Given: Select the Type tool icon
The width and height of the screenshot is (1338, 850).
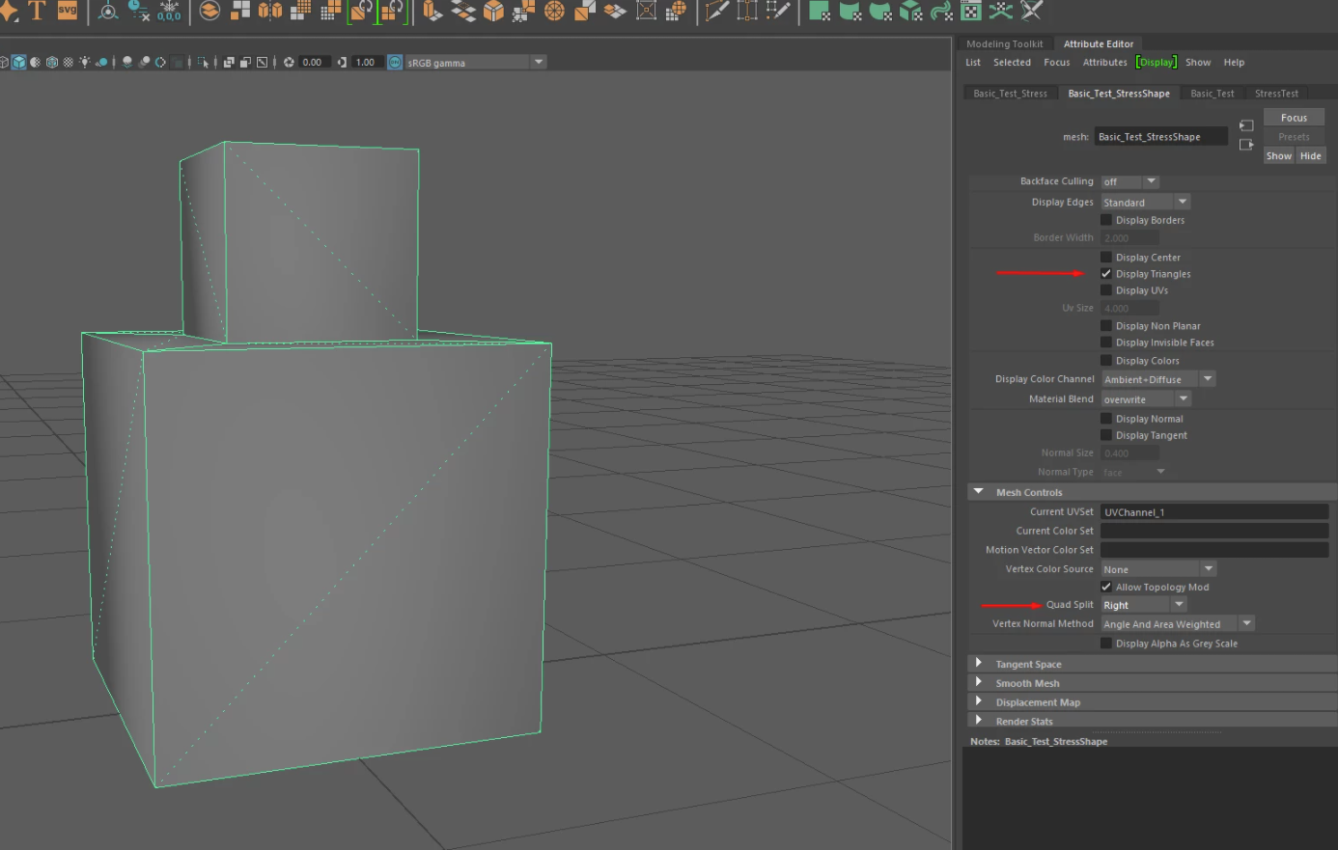Looking at the screenshot, I should pos(36,13).
